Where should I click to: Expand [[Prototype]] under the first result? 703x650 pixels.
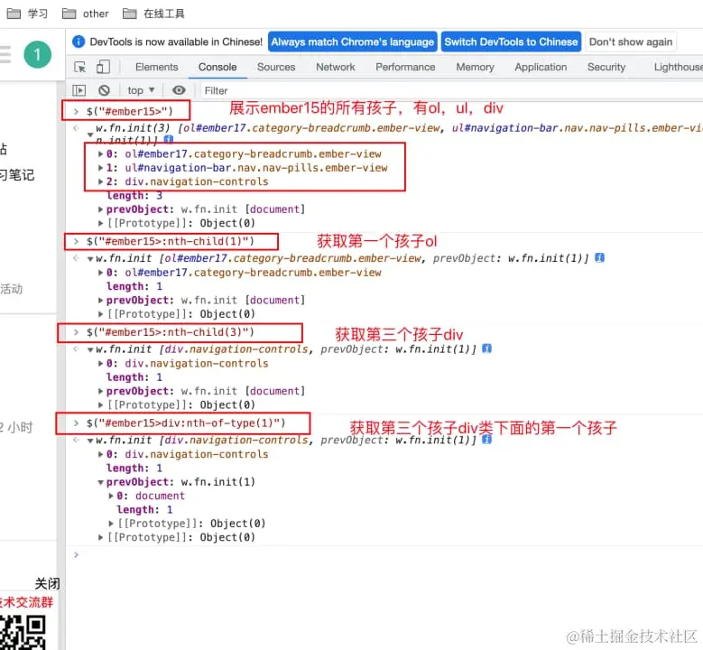[100, 223]
